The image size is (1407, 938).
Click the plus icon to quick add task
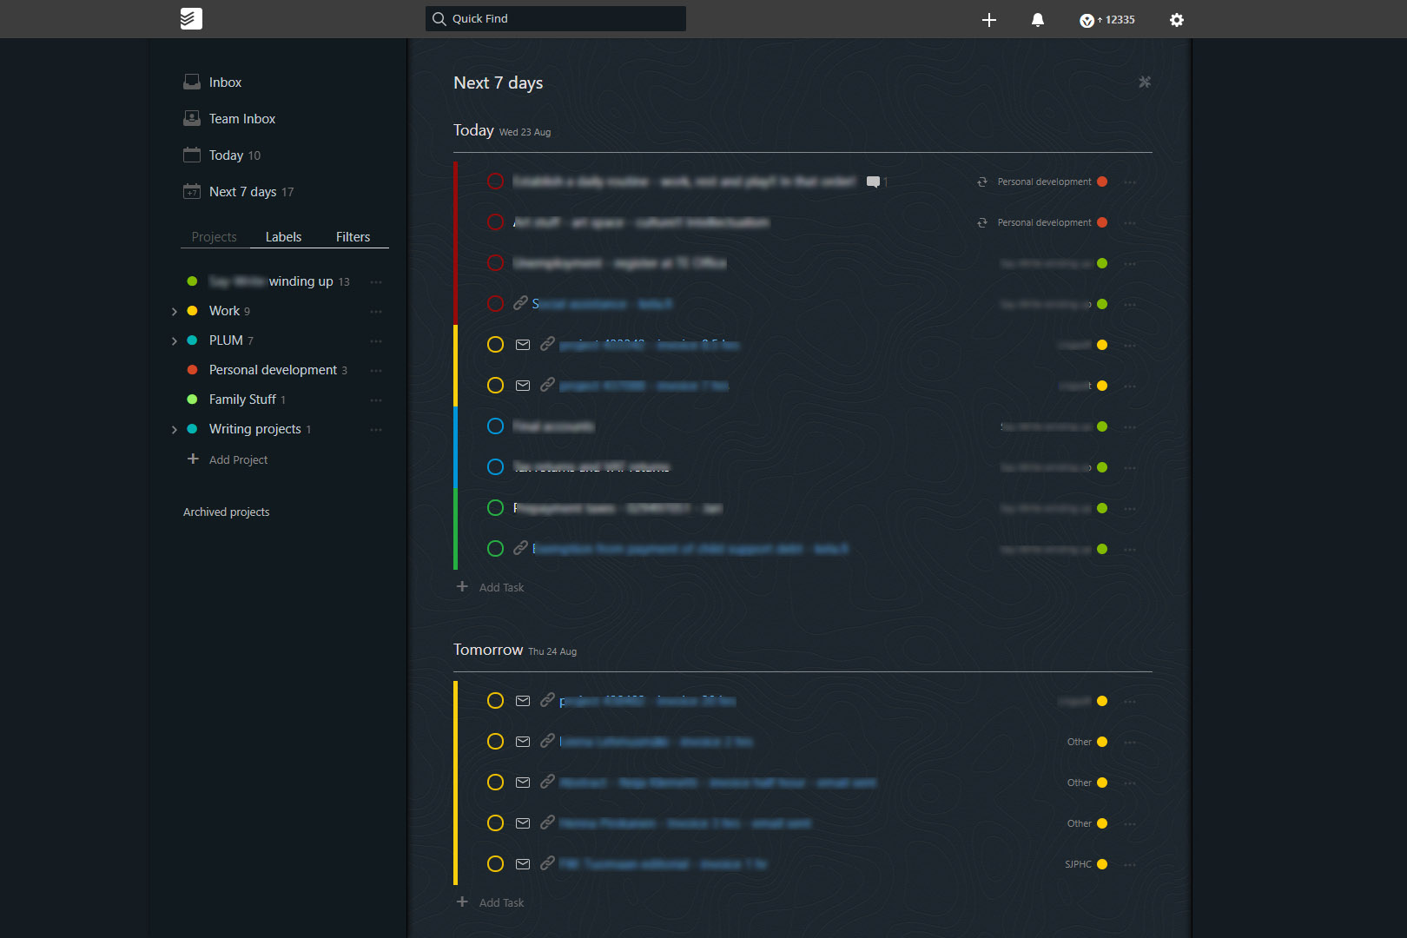pos(988,20)
